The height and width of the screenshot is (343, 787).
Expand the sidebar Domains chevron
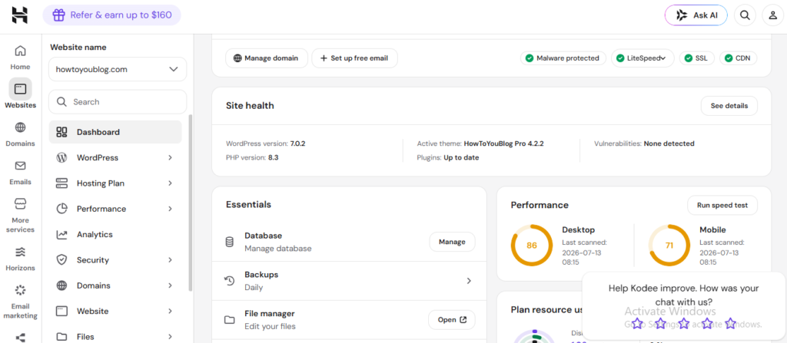[170, 285]
